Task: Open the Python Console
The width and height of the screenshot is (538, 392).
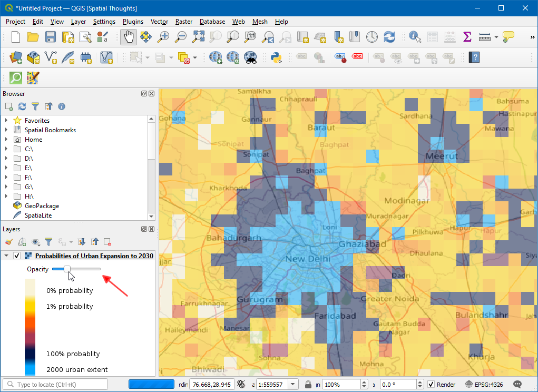Action: 275,57
